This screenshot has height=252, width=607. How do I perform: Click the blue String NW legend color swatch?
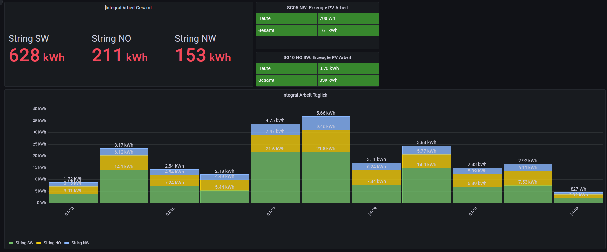pyautogui.click(x=67, y=243)
